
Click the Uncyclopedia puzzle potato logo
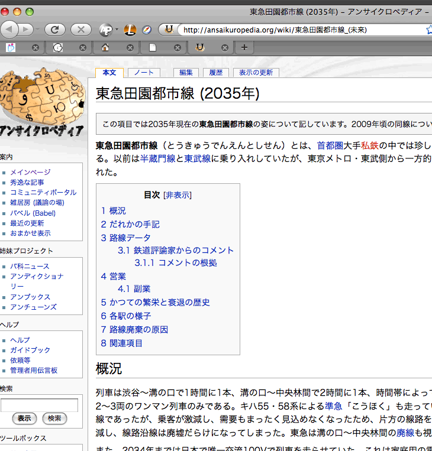[x=43, y=102]
